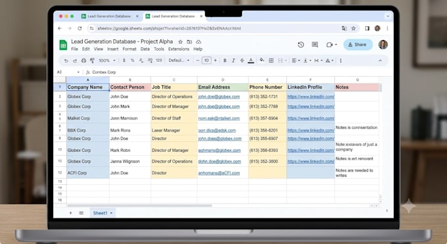Go back in the browser
Image resolution: width=447 pixels, height=244 pixels.
[x=60, y=28]
